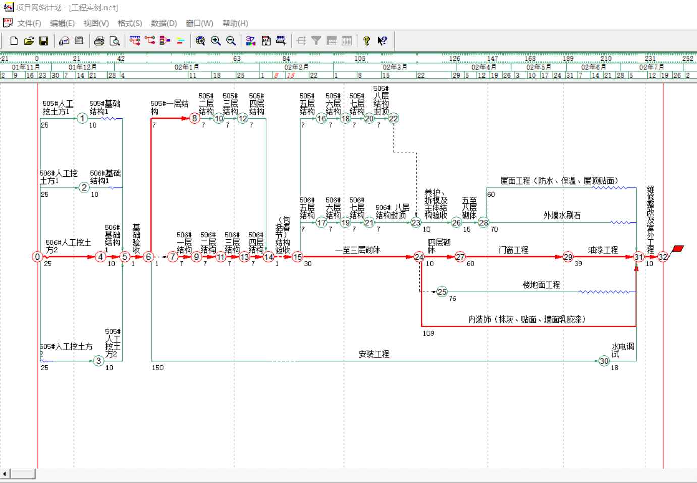Viewport: 697px width, 483px height.
Task: Click the colorful format settings icon
Action: [251, 41]
